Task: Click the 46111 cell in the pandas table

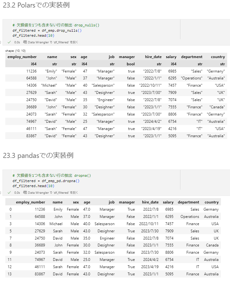Action: tap(40, 267)
